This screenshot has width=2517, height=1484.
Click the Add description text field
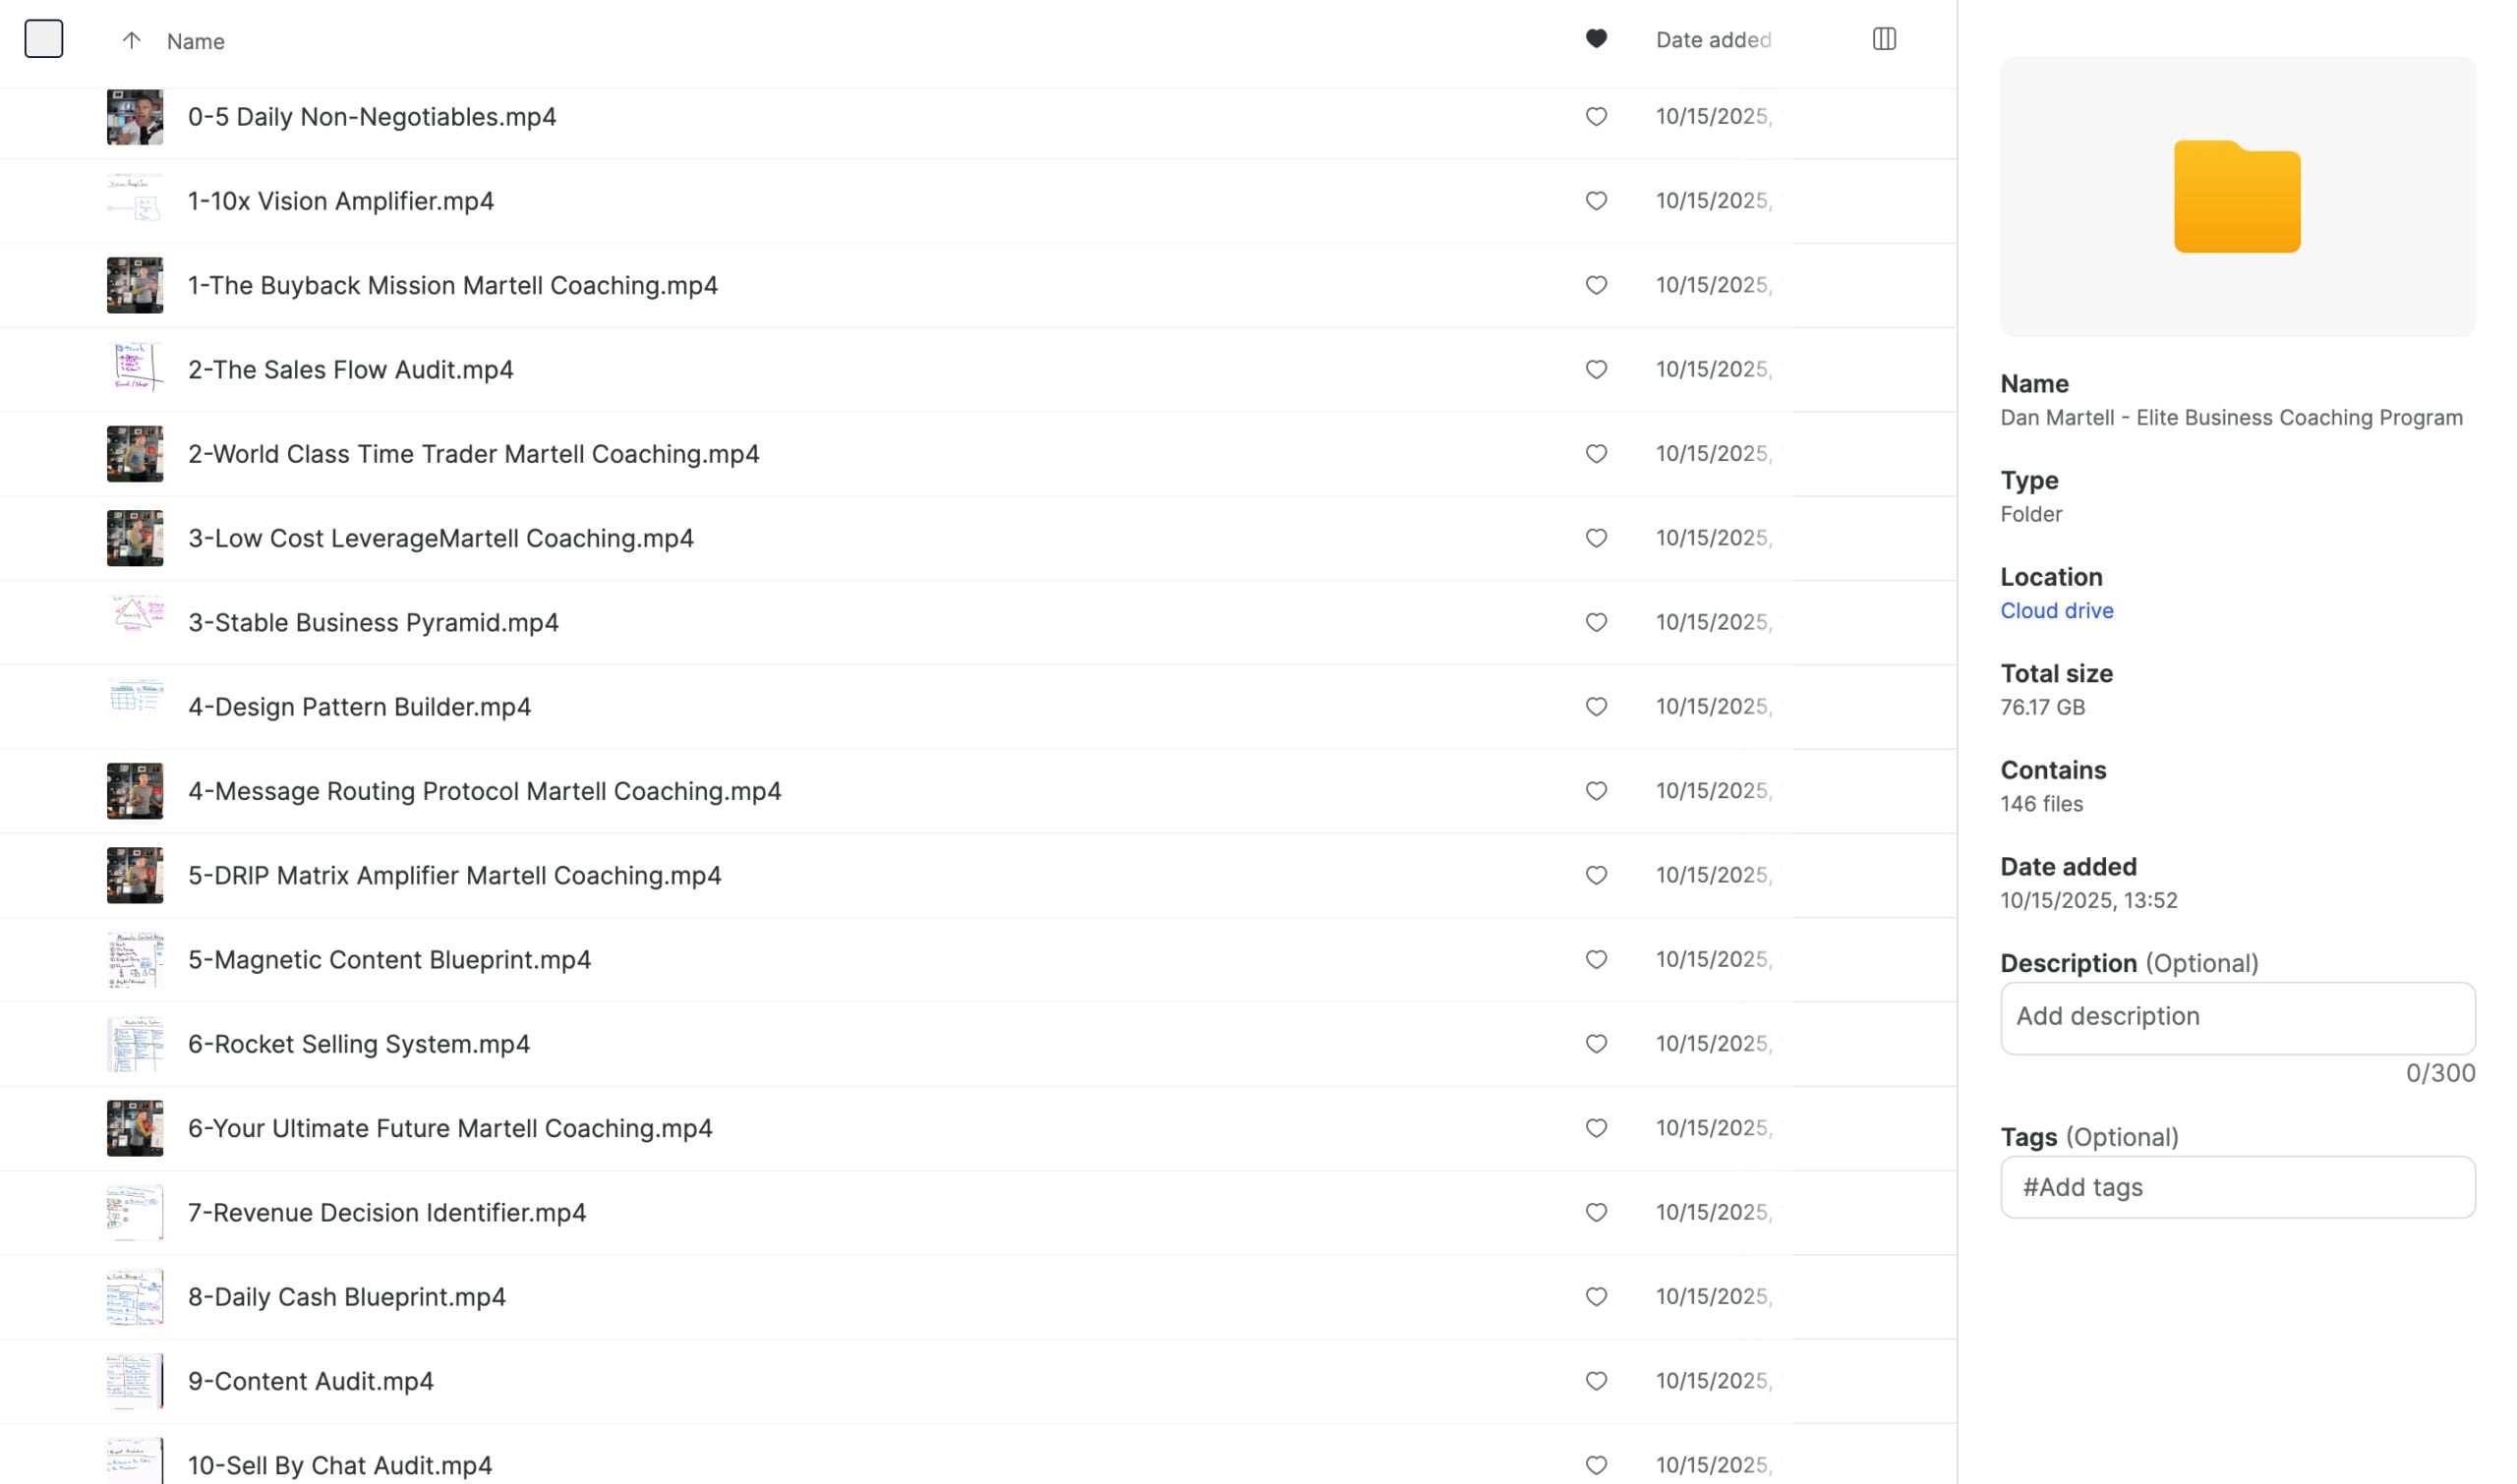pos(2237,1018)
